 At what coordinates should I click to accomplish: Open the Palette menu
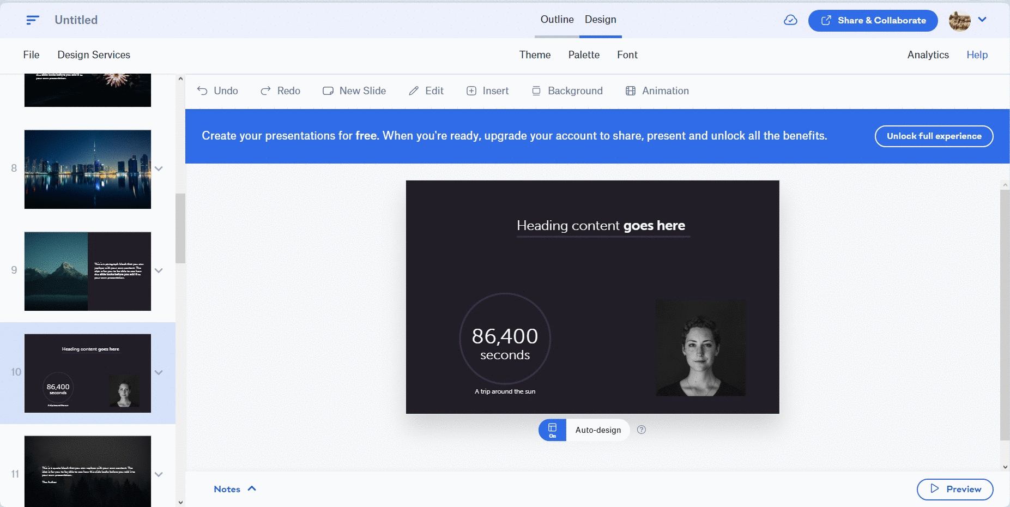584,55
